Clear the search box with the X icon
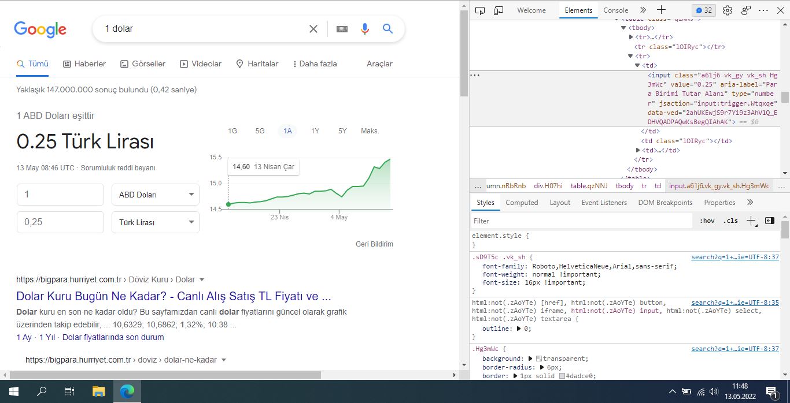The image size is (790, 403). [x=313, y=29]
